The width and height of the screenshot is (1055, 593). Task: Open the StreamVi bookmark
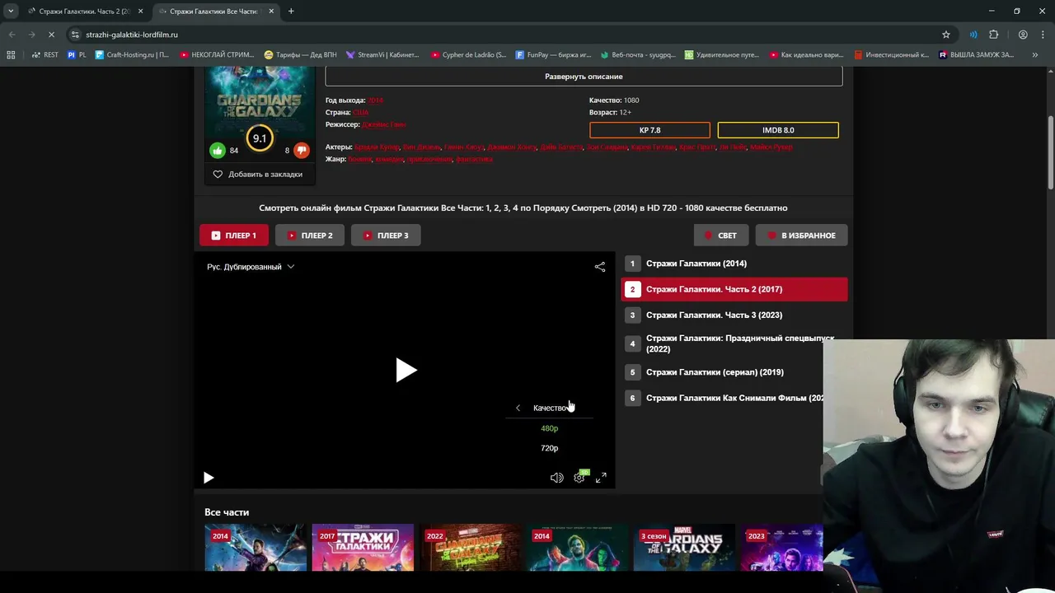382,55
